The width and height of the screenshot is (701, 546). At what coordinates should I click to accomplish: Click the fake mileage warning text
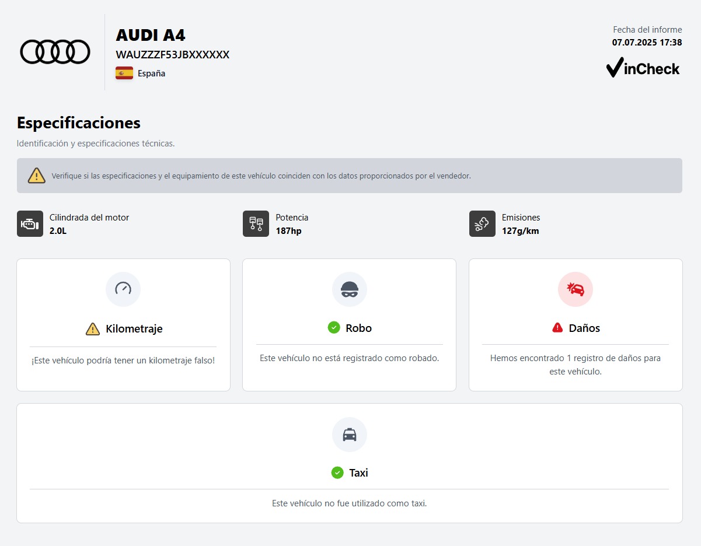coord(123,360)
